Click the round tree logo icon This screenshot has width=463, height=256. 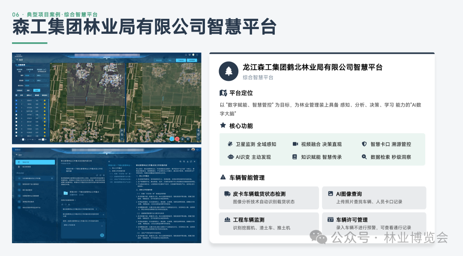coord(228,71)
